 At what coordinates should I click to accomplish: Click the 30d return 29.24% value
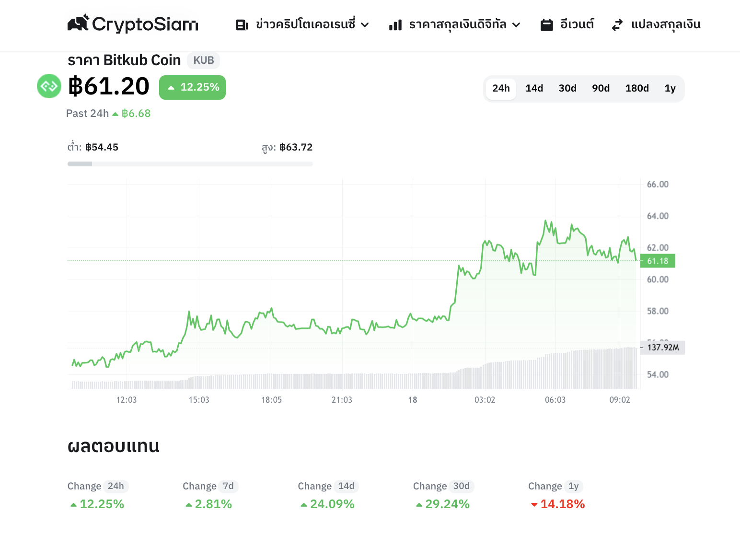[443, 504]
